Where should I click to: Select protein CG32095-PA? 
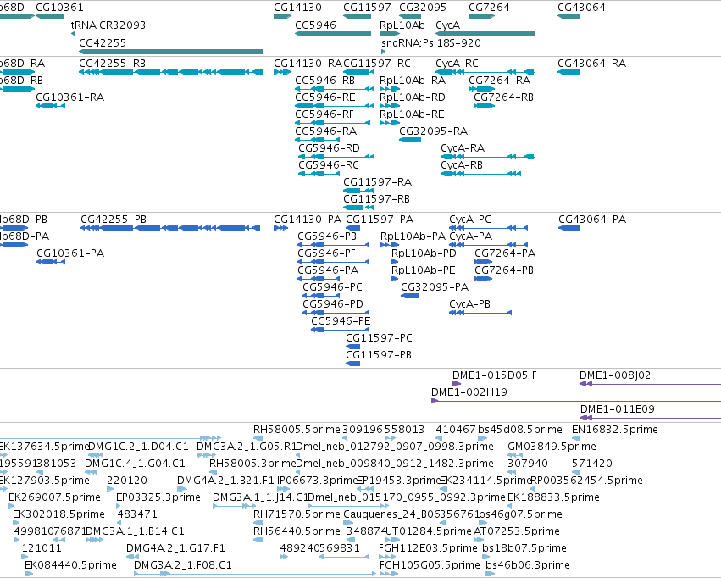coord(435,287)
